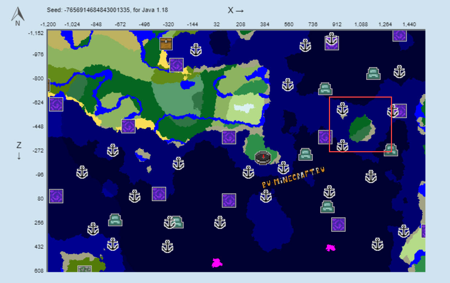Select shipwreck anchor overlapping ruined portal under X label 912

click(331, 39)
